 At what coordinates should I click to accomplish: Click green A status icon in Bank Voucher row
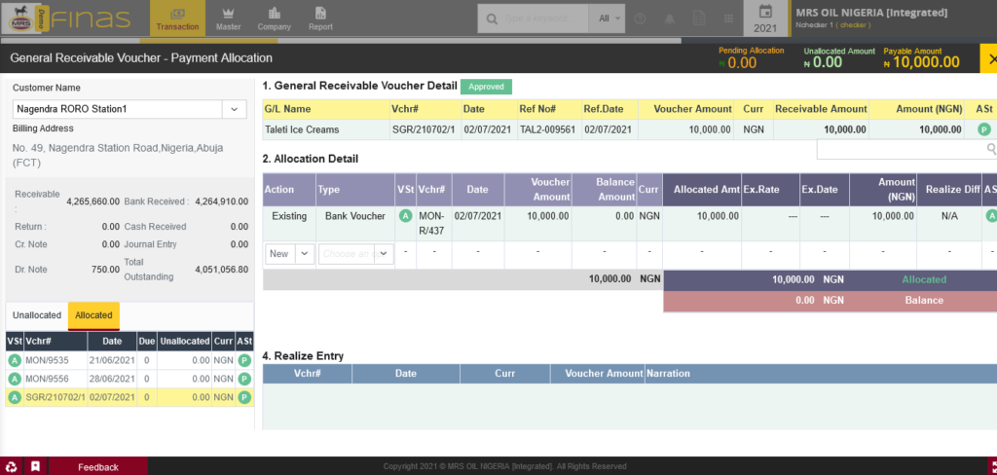(x=404, y=216)
